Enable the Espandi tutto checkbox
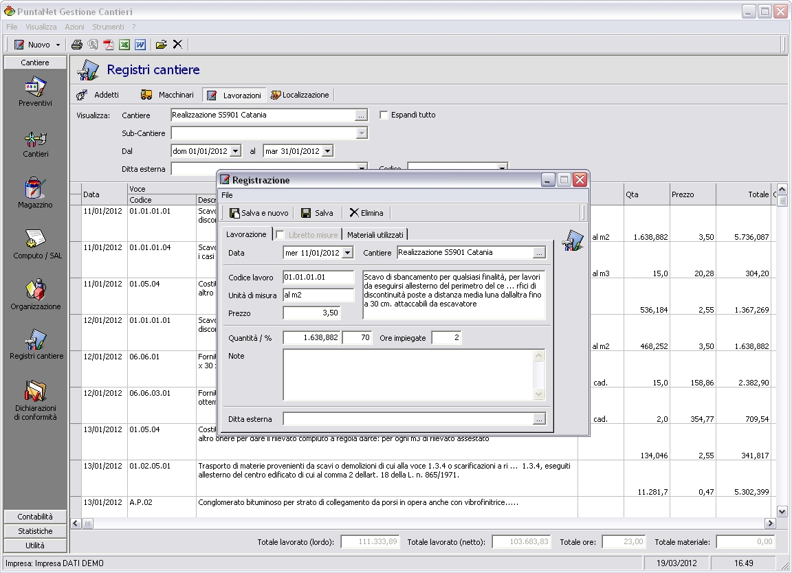This screenshot has height=573, width=792. point(384,115)
